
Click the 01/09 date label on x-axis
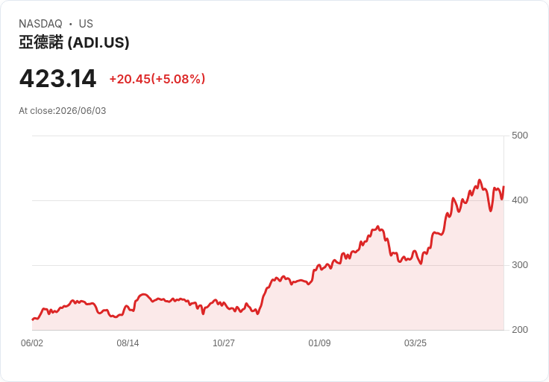coord(319,343)
